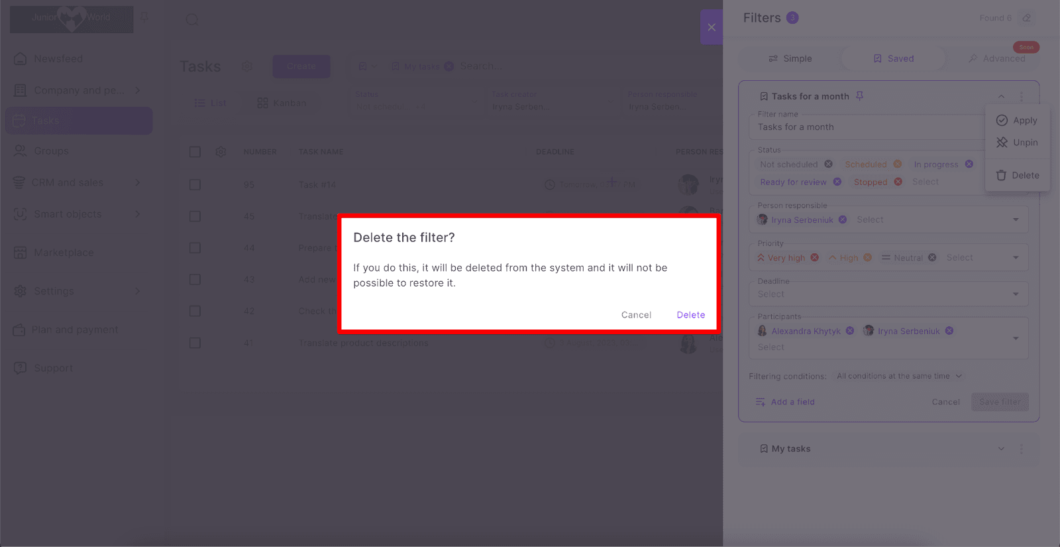The width and height of the screenshot is (1060, 547).
Task: Click the clear filters eraser icon
Action: (x=1027, y=18)
